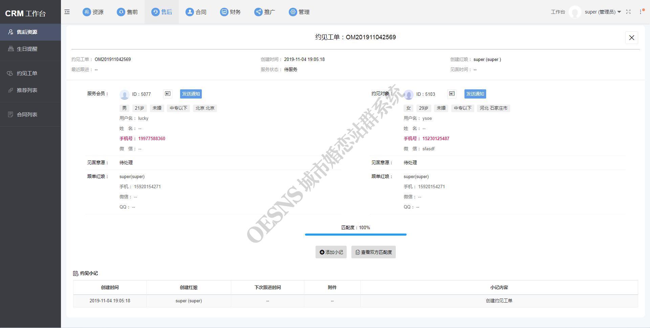Select 售后资源 in sidebar

tap(30, 32)
